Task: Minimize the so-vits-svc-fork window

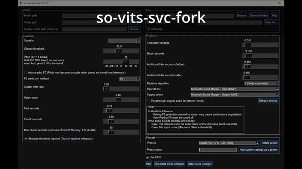Action: click(x=261, y=3)
